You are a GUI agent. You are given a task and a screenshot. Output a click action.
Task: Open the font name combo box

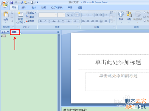click(48, 15)
